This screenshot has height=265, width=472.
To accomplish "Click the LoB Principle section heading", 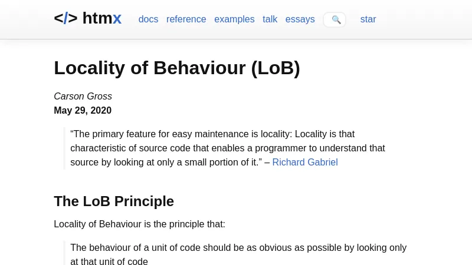I will pyautogui.click(x=113, y=201).
